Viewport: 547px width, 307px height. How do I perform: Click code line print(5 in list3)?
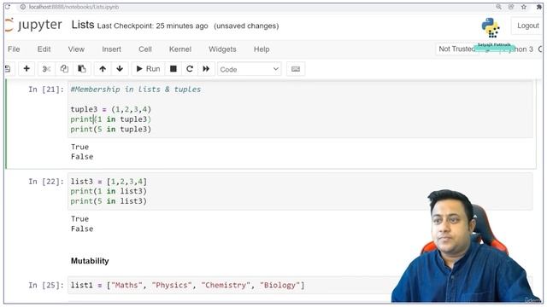click(109, 201)
